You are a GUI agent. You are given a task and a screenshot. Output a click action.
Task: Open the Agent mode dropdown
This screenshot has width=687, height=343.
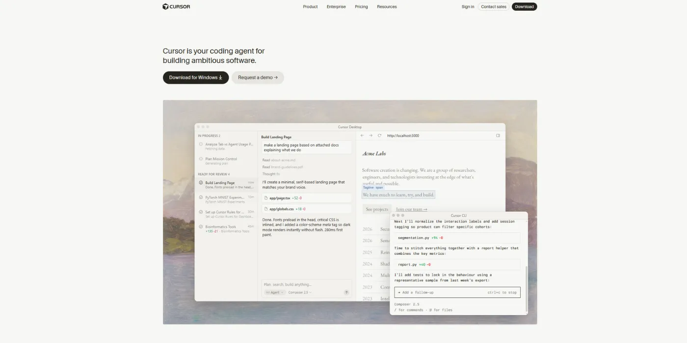[274, 293]
